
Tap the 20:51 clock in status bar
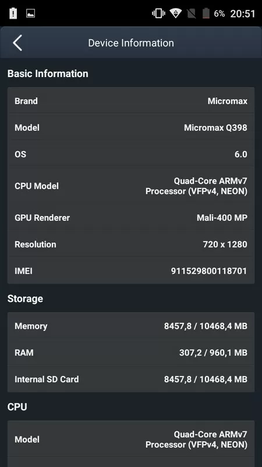coord(243,13)
